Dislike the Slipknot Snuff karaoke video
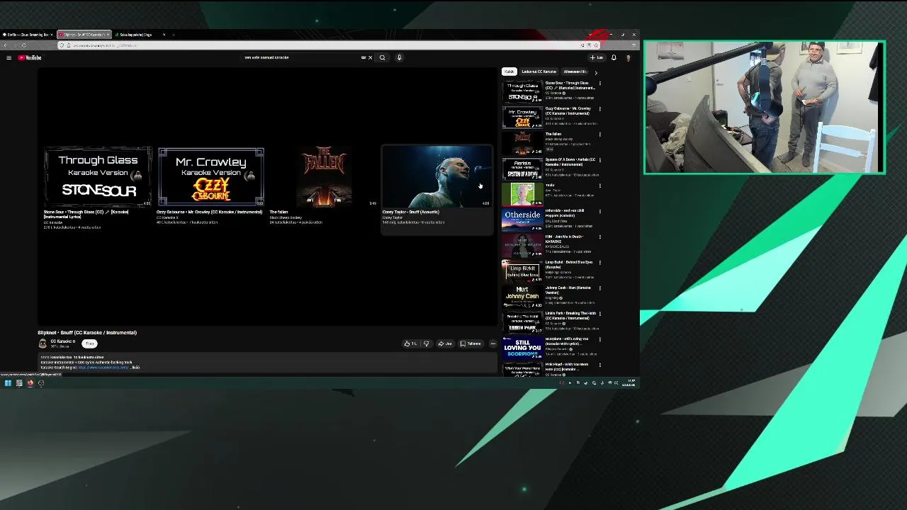This screenshot has width=907, height=510. (426, 344)
